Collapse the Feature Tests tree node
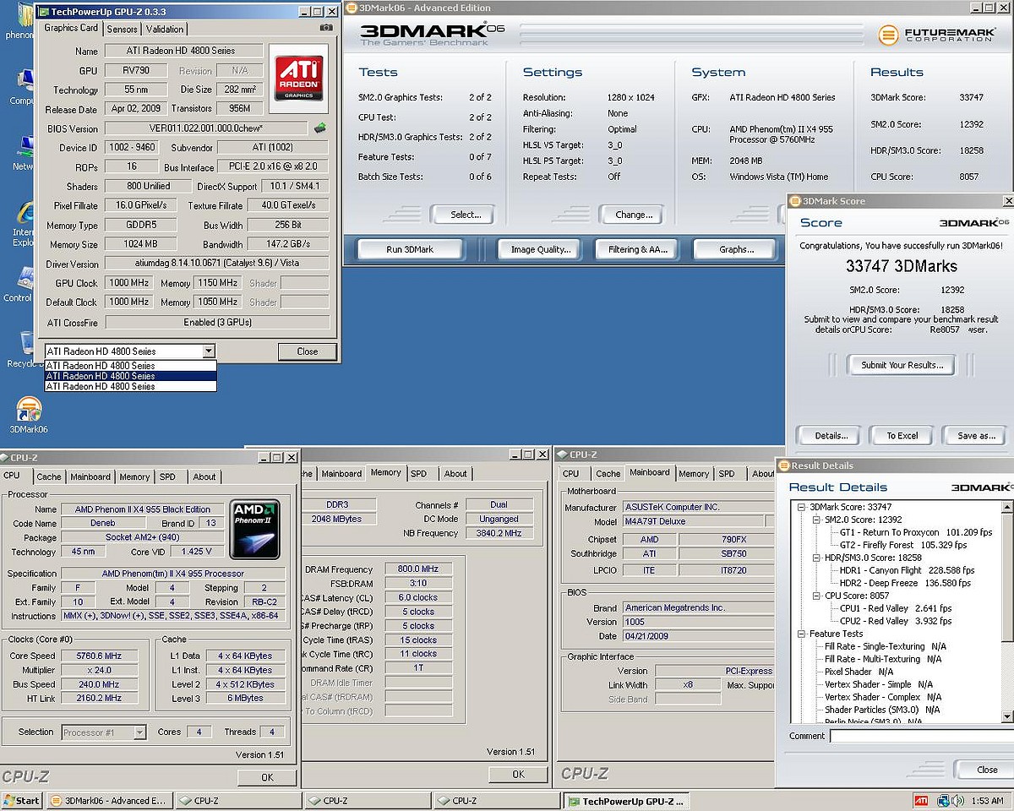Image resolution: width=1014 pixels, height=811 pixels. point(802,634)
